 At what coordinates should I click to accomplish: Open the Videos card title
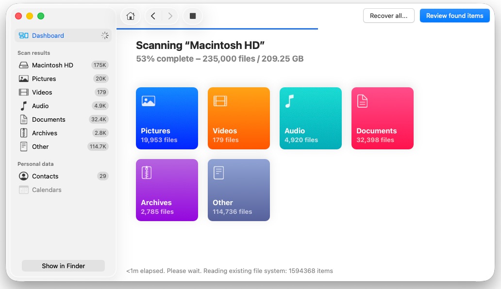click(225, 131)
